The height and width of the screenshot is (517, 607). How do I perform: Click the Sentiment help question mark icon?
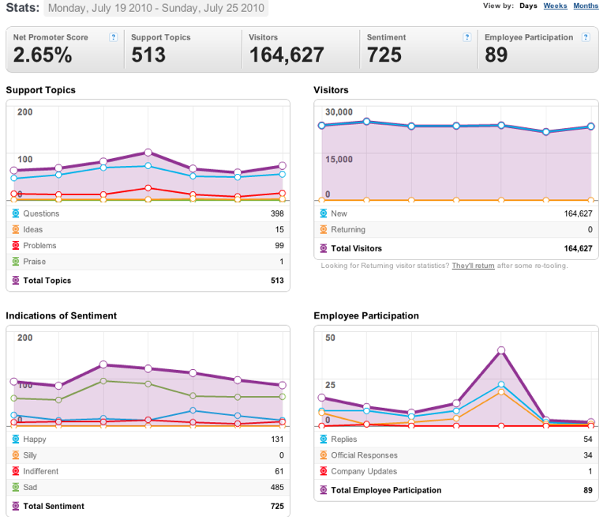point(466,37)
